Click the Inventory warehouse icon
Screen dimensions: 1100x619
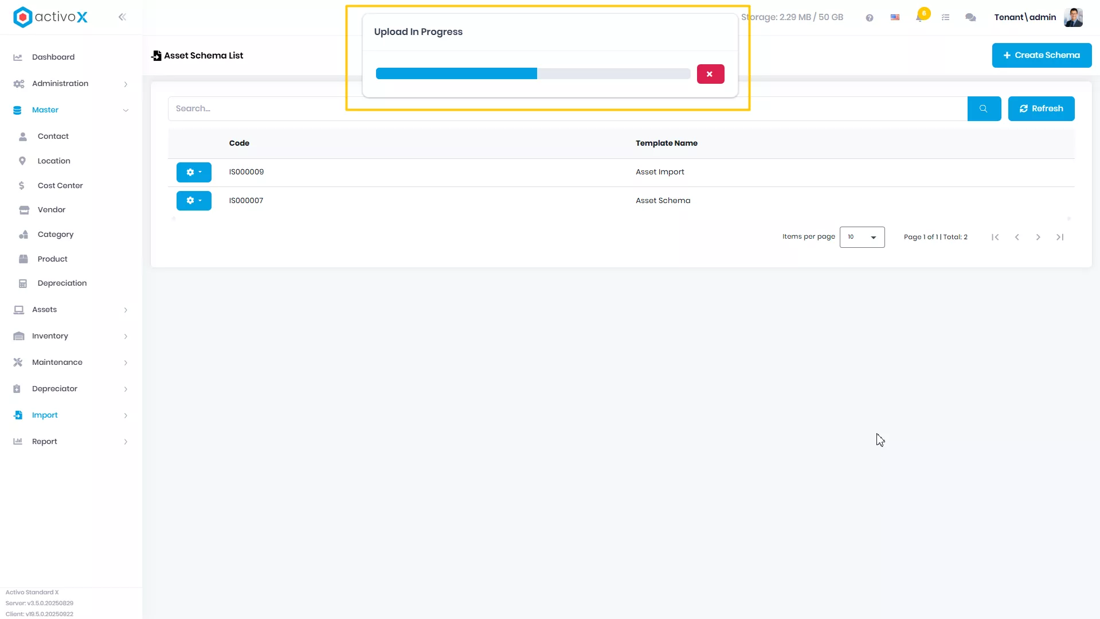click(19, 336)
